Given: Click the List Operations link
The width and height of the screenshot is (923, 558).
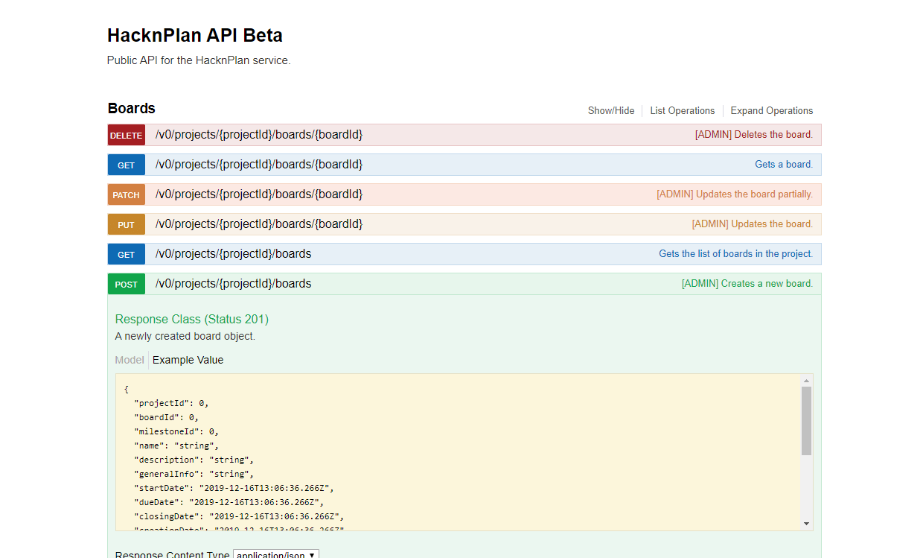Looking at the screenshot, I should tap(682, 110).
